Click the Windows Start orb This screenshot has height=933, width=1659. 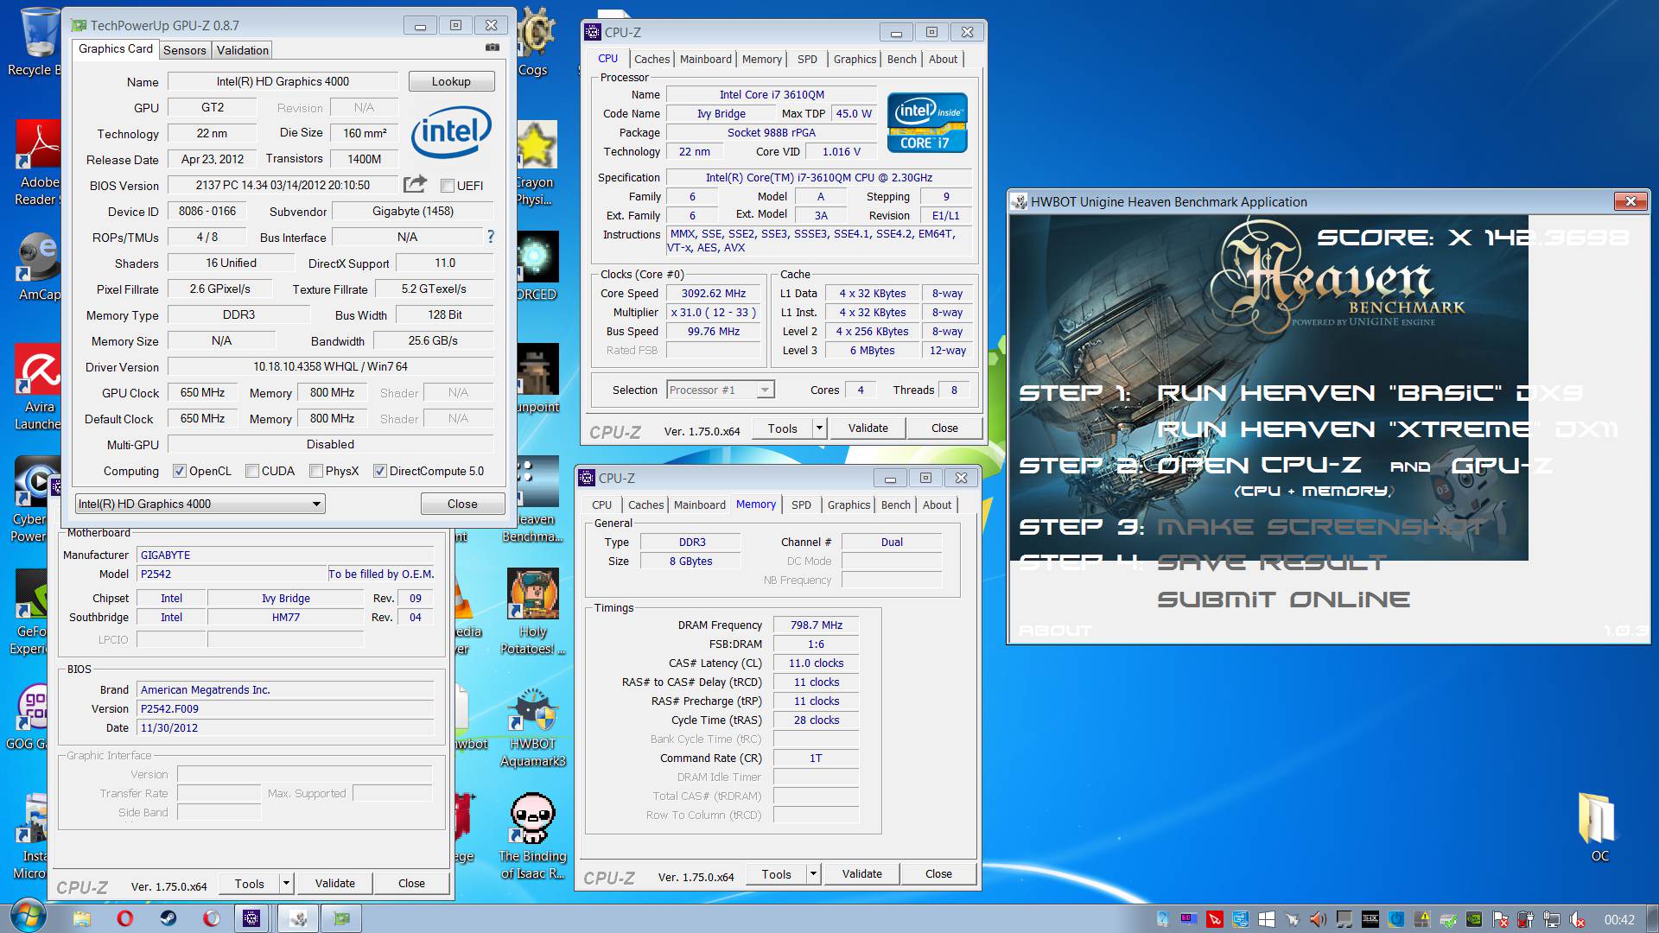point(28,917)
